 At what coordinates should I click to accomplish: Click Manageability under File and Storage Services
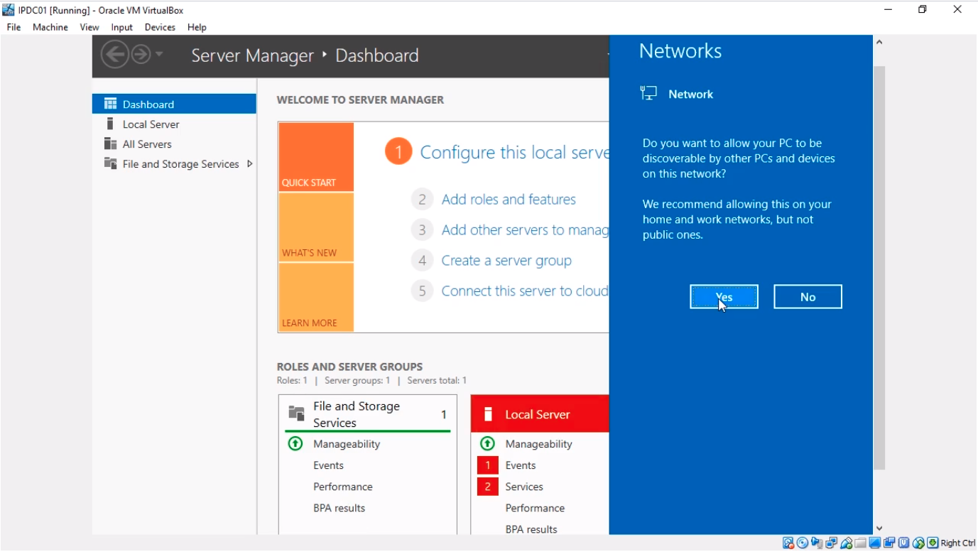pos(347,444)
